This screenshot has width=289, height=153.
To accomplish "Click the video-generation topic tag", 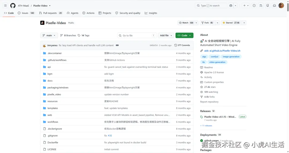I will tap(217, 62).
